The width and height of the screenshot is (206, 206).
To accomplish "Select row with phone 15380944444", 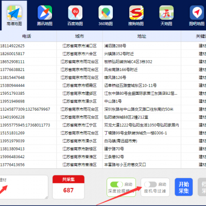I will pos(103,85).
